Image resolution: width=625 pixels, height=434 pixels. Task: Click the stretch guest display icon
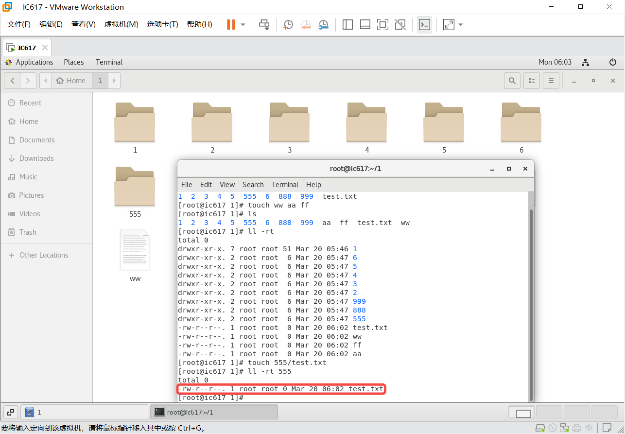449,24
